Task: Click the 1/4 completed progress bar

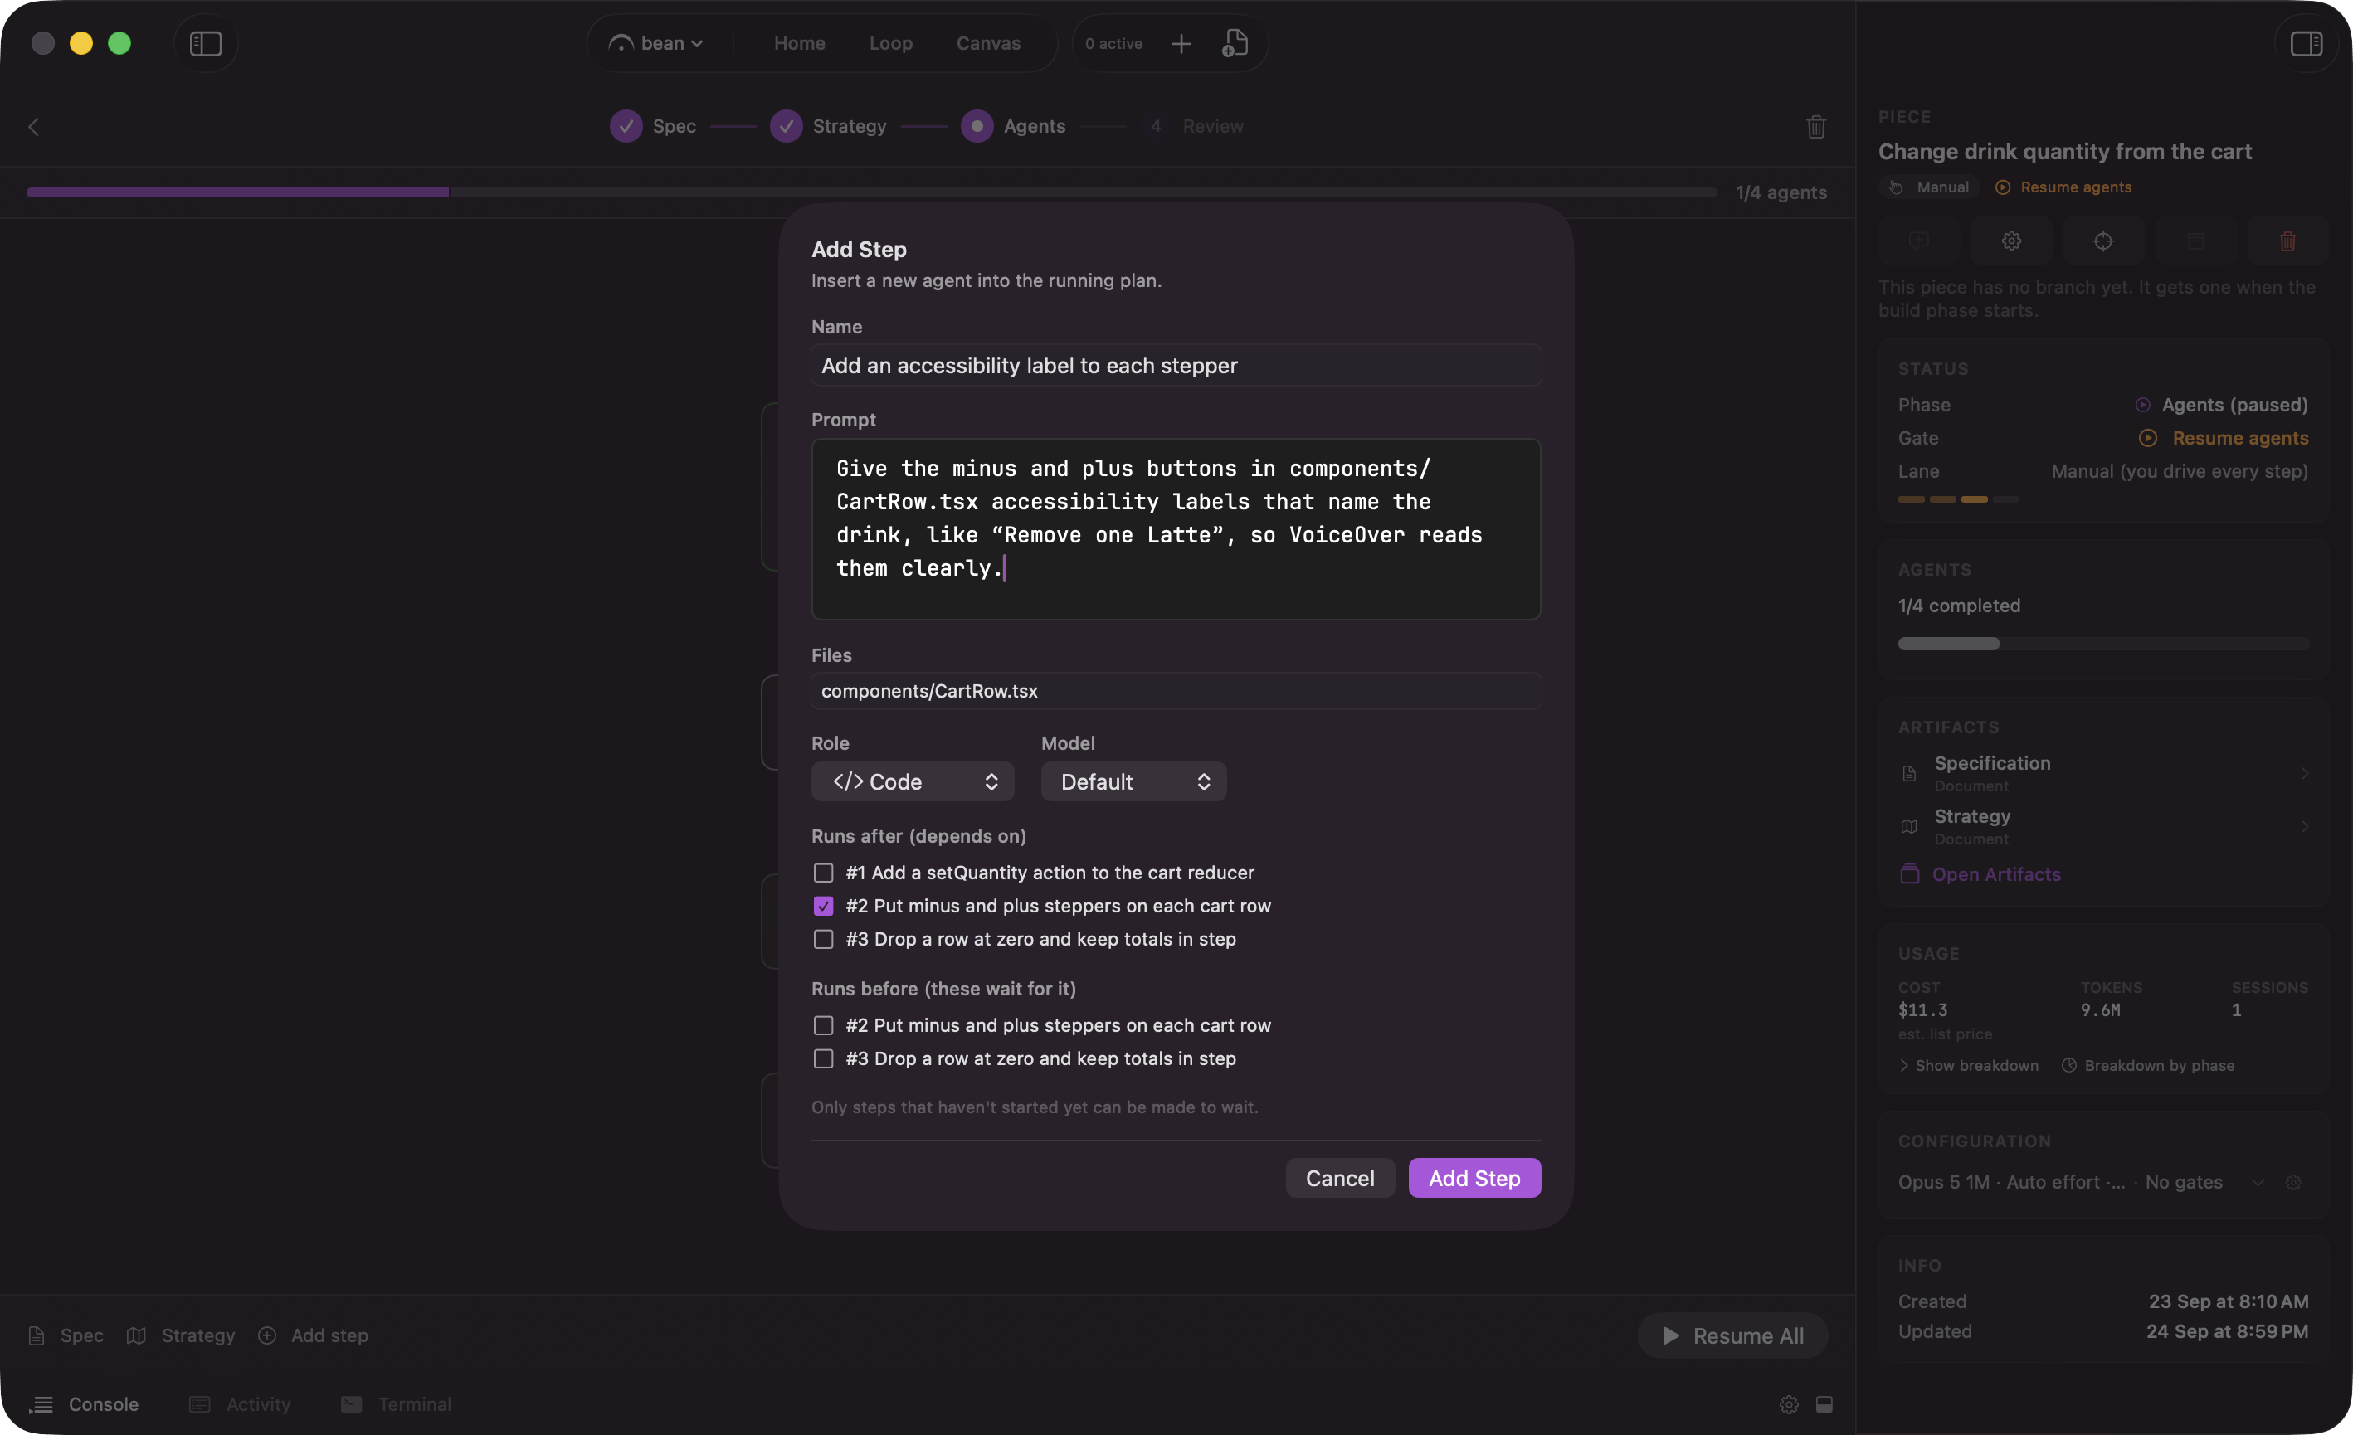Action: coord(2102,644)
